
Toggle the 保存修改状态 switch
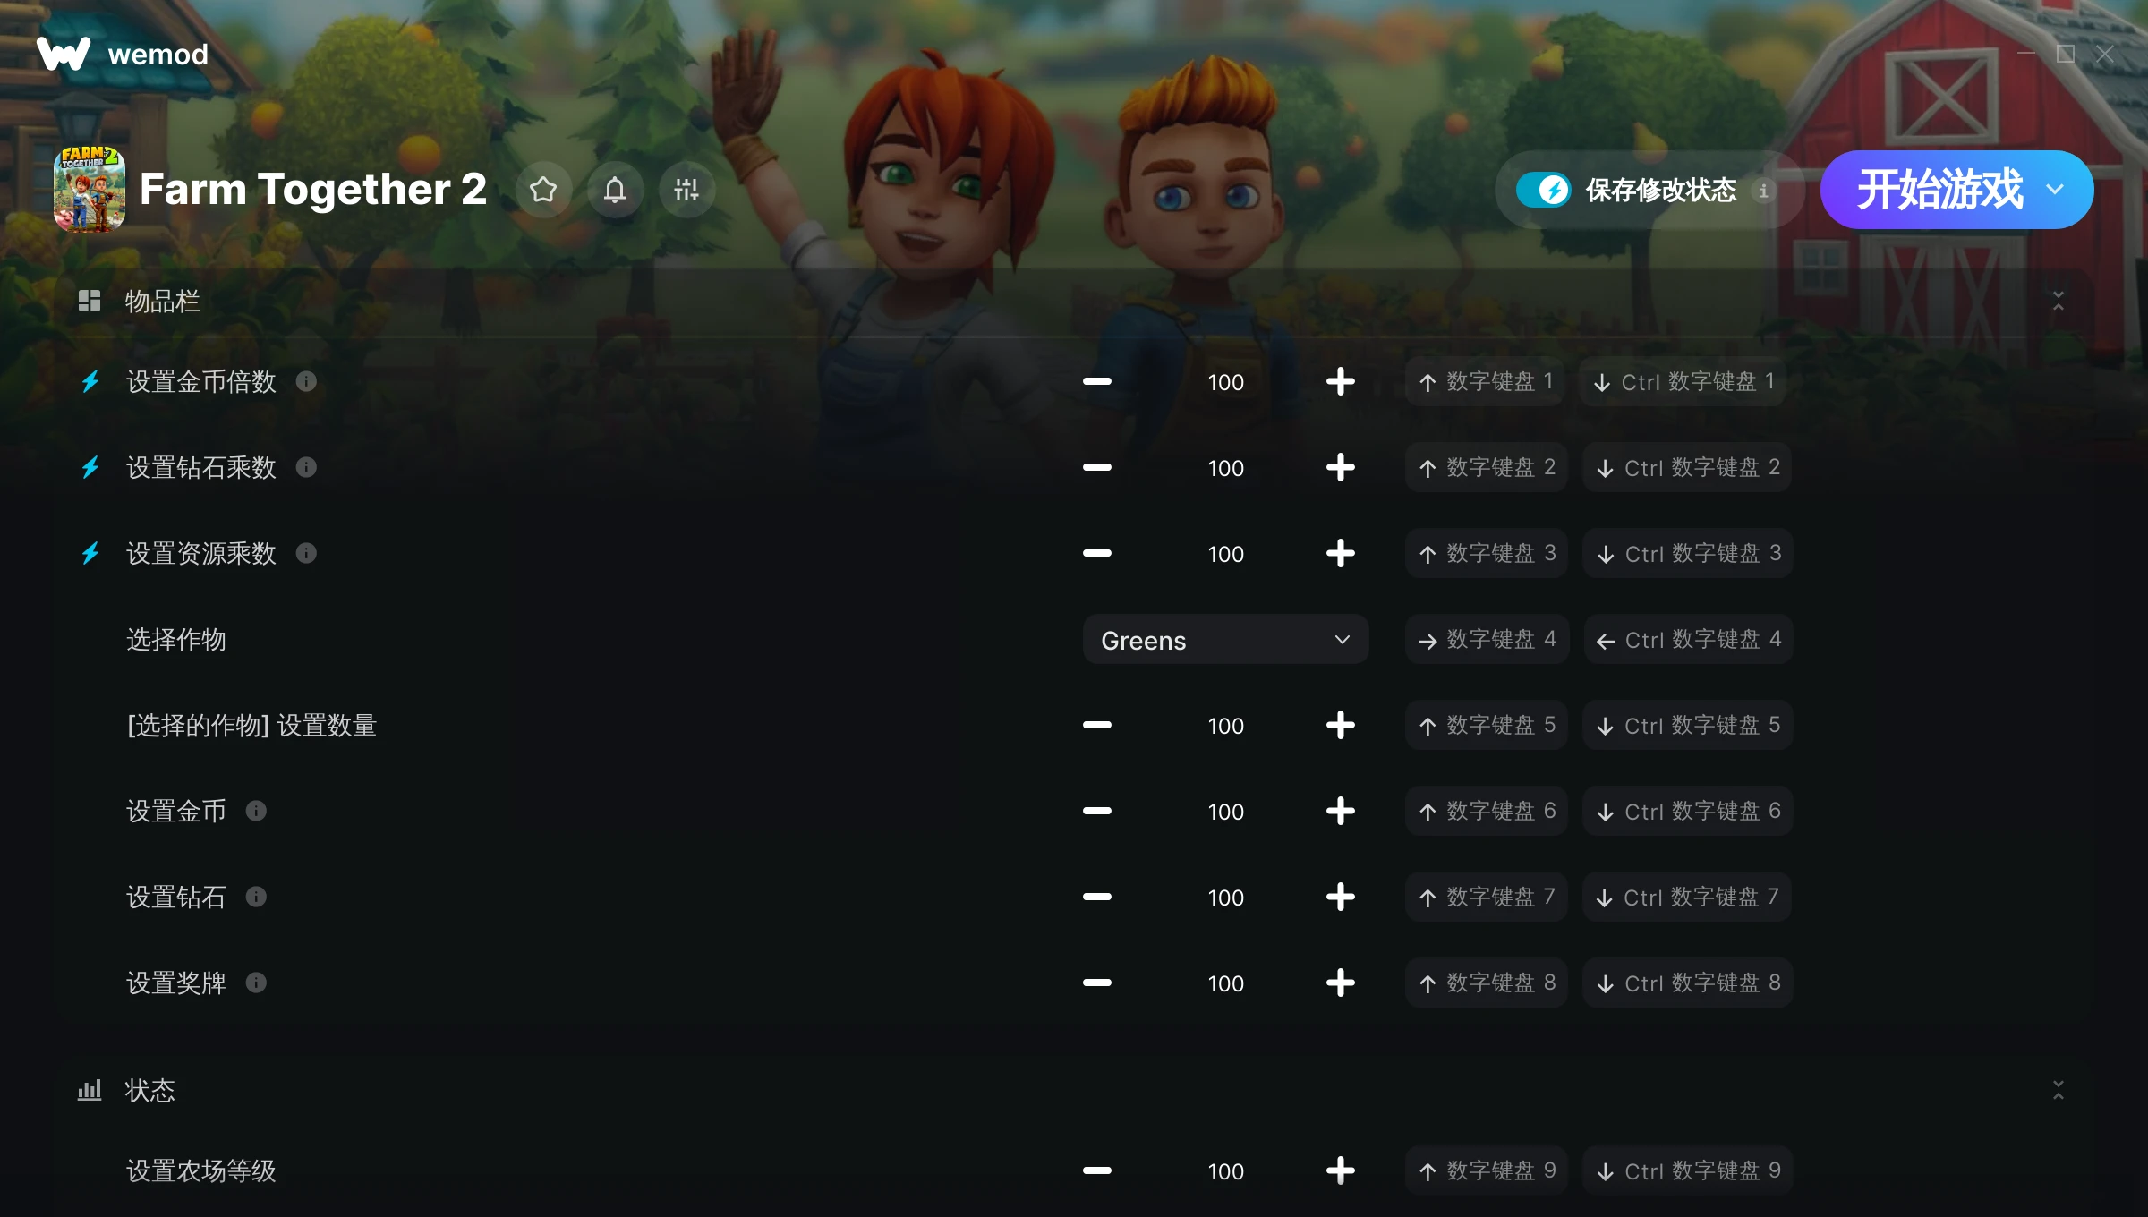pos(1544,190)
